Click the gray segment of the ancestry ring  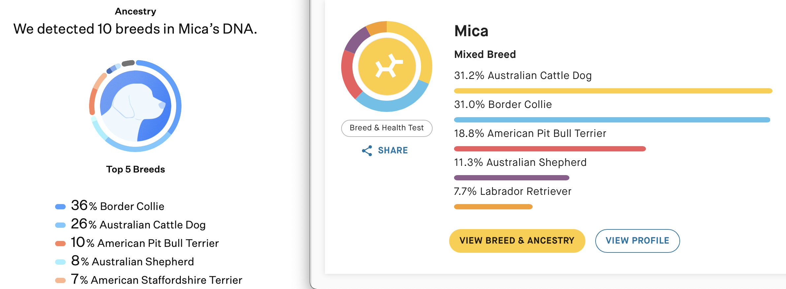(128, 63)
